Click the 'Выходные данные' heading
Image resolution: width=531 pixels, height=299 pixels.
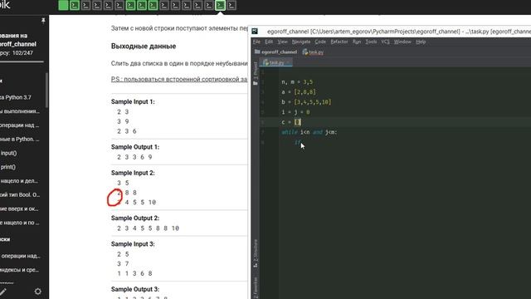pos(144,47)
